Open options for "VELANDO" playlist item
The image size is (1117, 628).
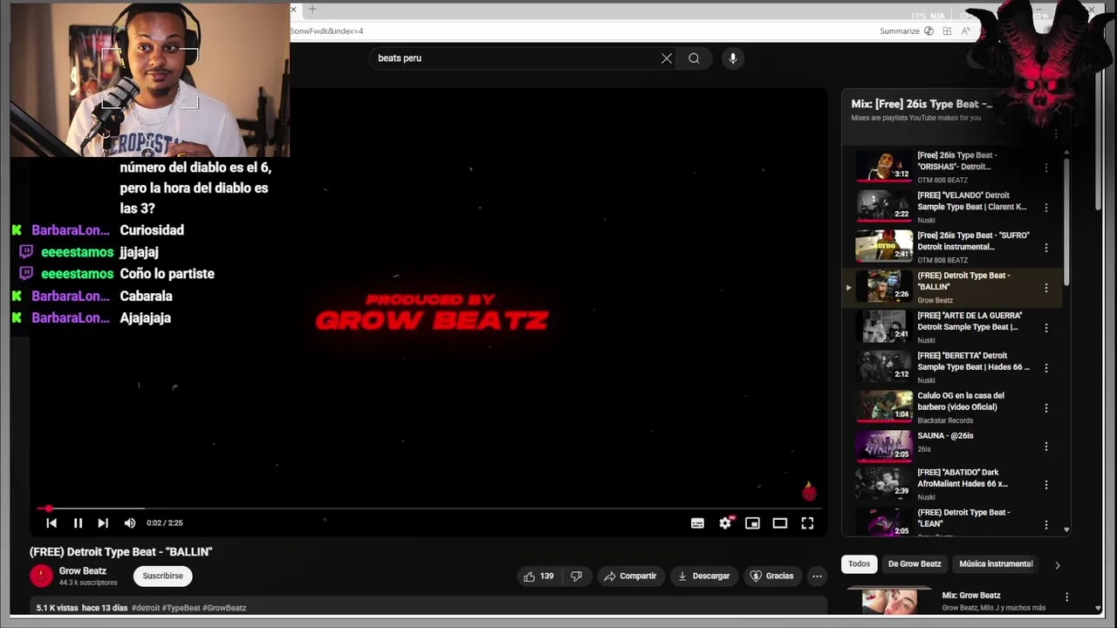[1046, 208]
